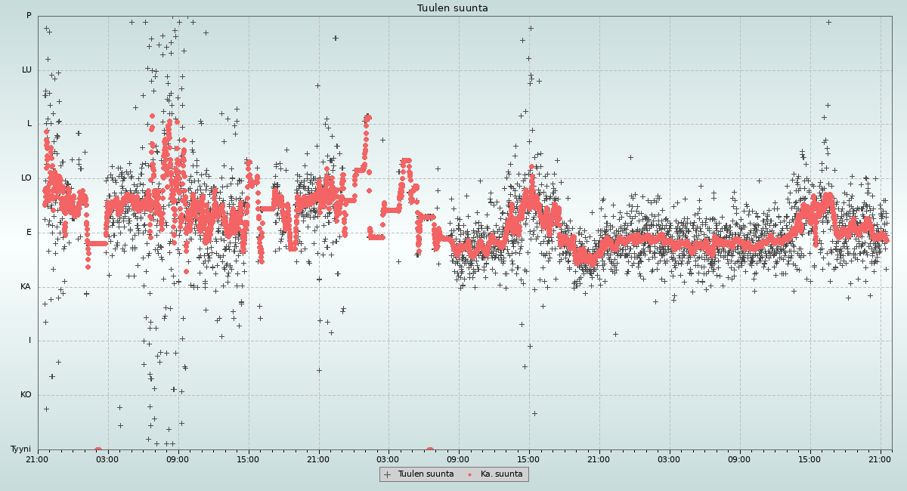This screenshot has height=491, width=907.
Task: Select the 'Ka. suunta' legend label
Action: 501,474
